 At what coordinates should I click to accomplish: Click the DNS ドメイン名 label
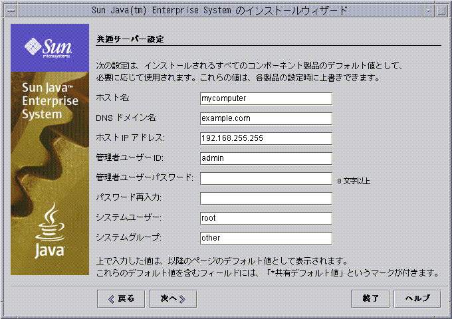click(x=126, y=118)
